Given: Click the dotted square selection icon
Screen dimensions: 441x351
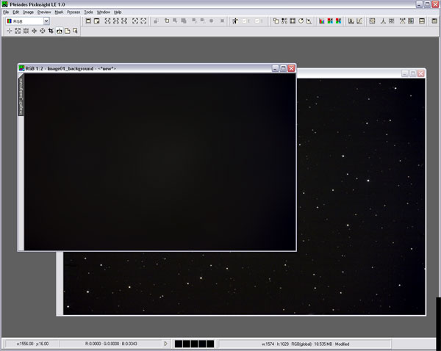Looking at the screenshot, I should click(x=372, y=21).
